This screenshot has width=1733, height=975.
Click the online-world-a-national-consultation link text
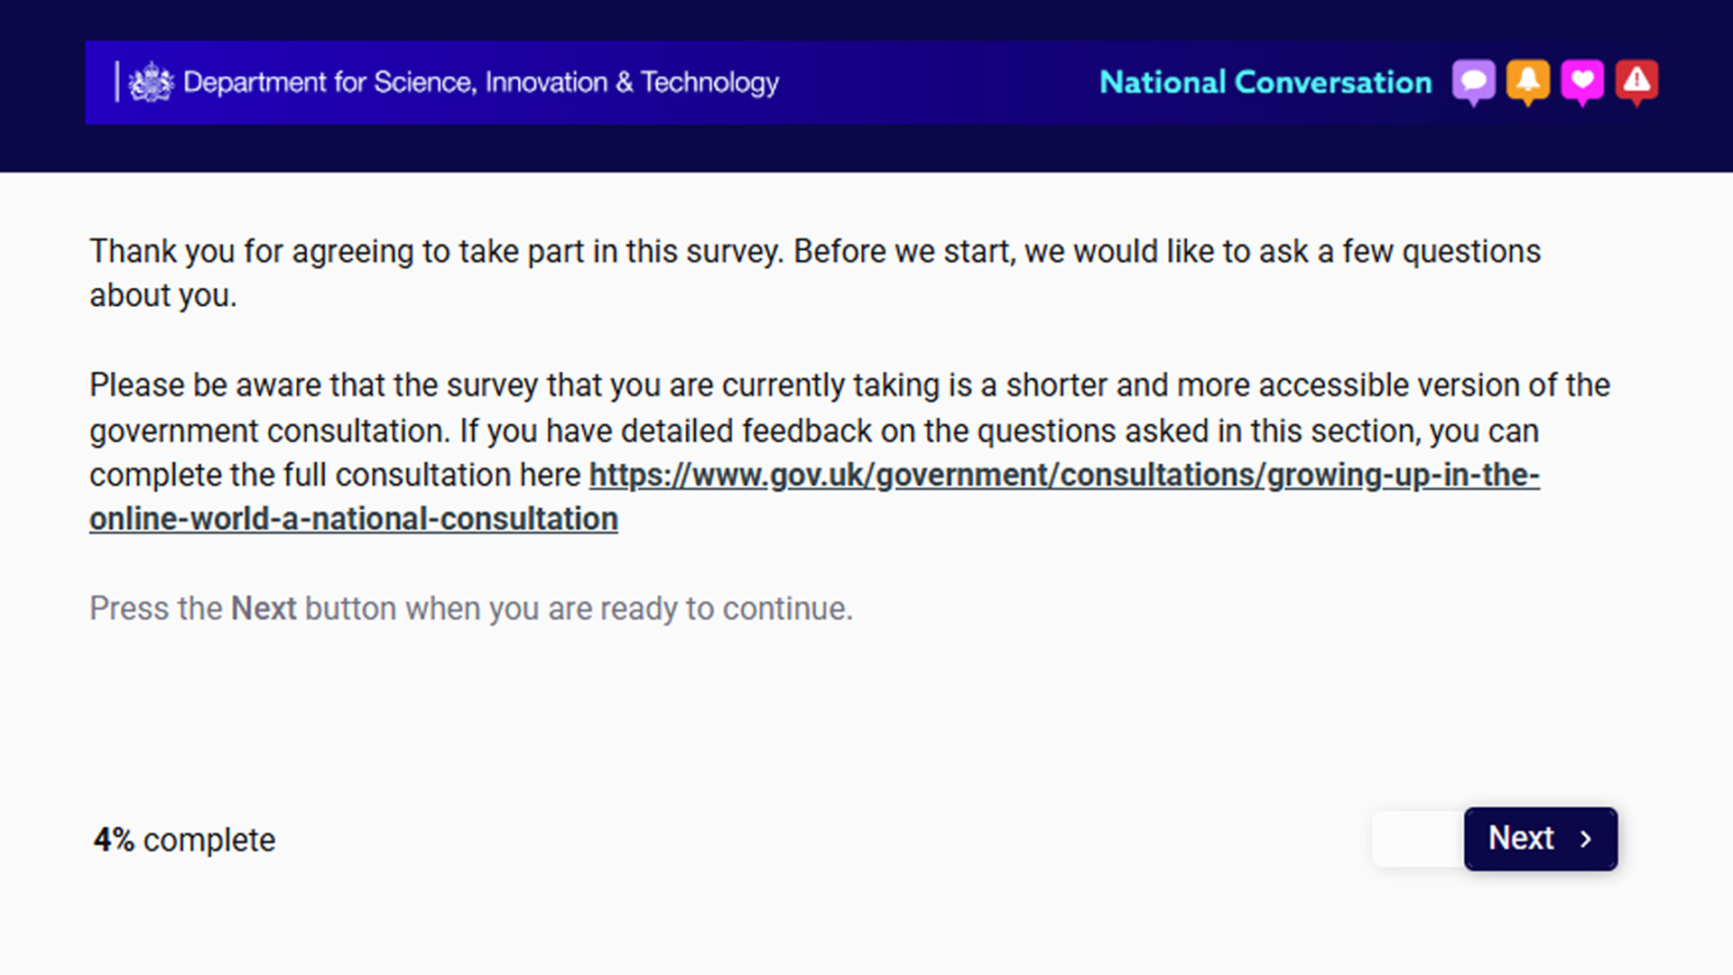pos(354,519)
